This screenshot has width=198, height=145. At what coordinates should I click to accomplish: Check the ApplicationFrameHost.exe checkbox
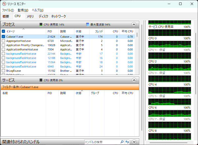pos(4,49)
